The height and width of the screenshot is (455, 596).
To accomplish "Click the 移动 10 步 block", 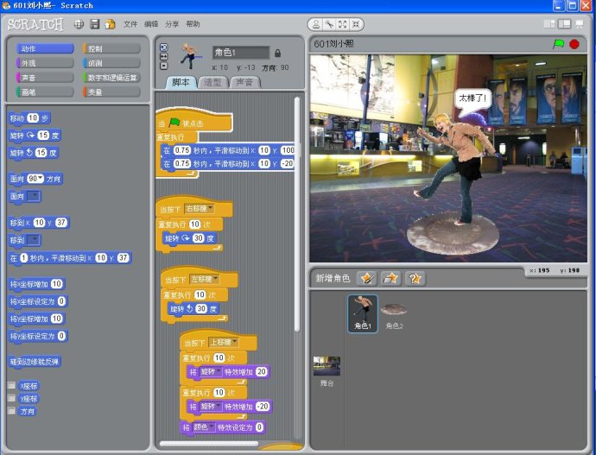I will click(x=29, y=118).
